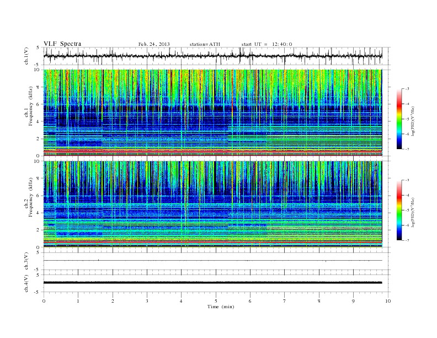Screen dimensions: 437x338
Task: Click the "-5" label on ch.1 colorbar
Action: click(407, 119)
